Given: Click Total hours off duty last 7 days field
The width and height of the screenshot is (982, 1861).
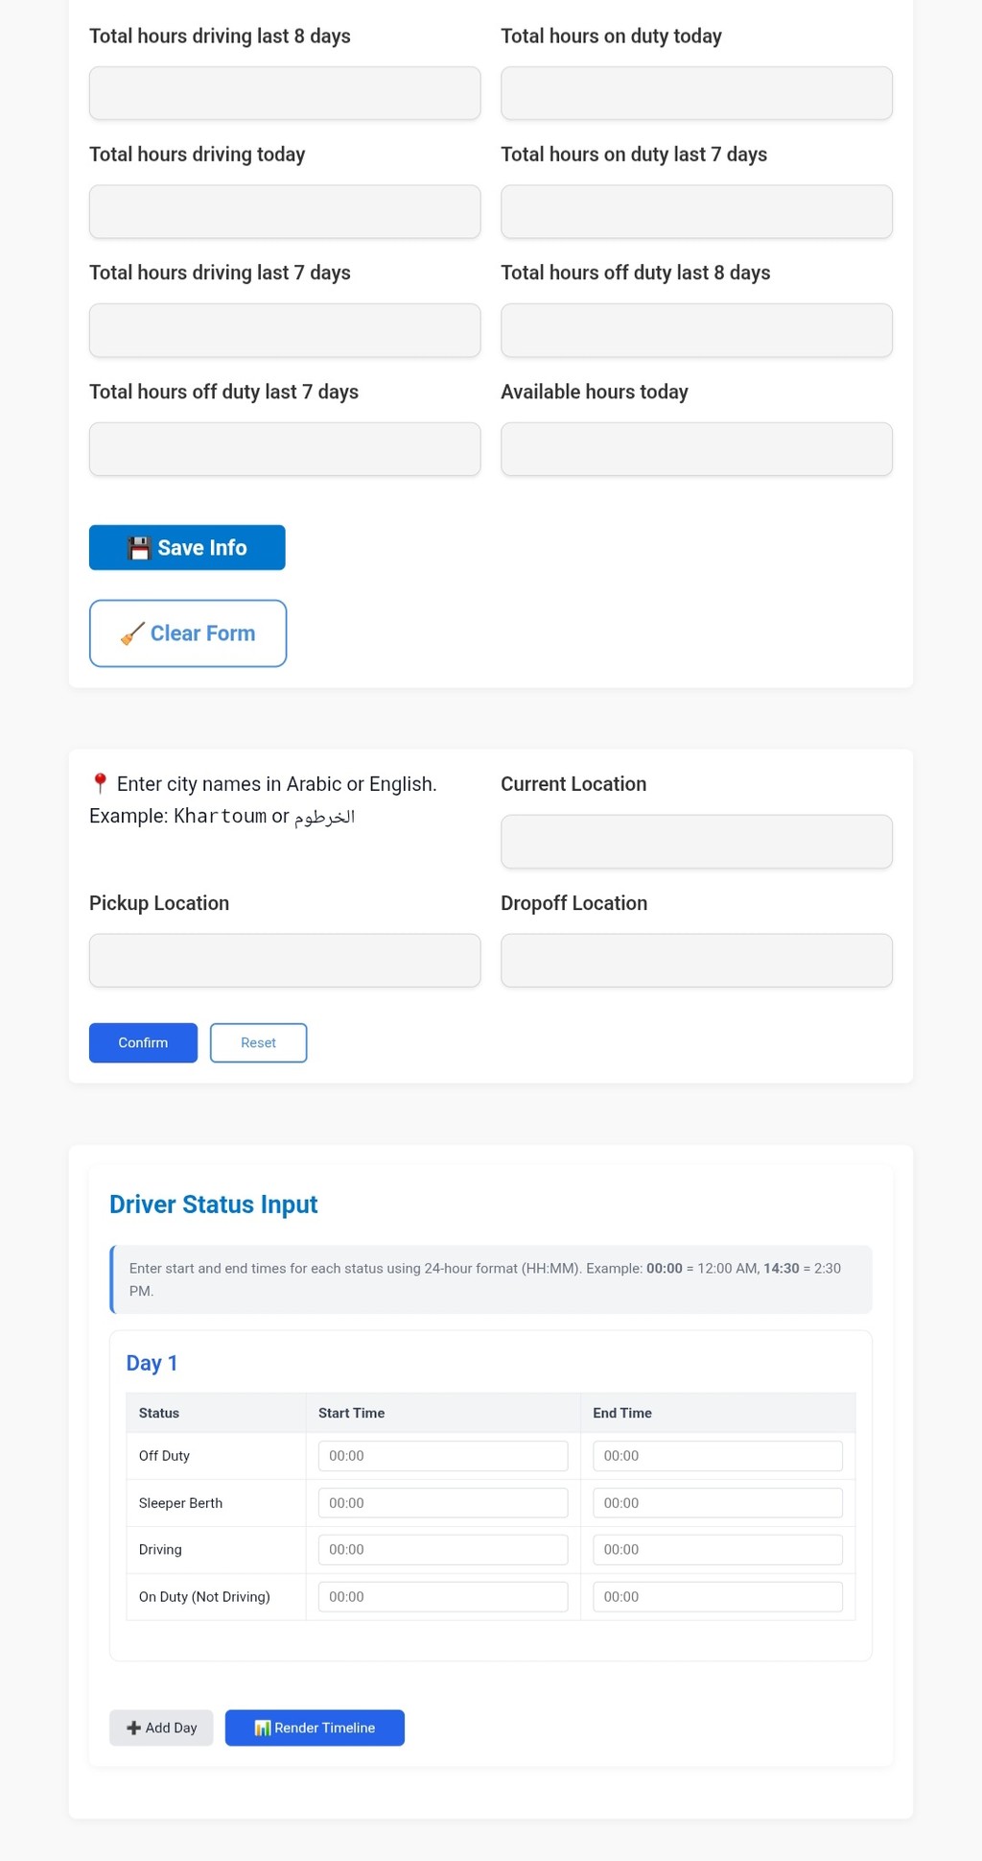Looking at the screenshot, I should 285,449.
